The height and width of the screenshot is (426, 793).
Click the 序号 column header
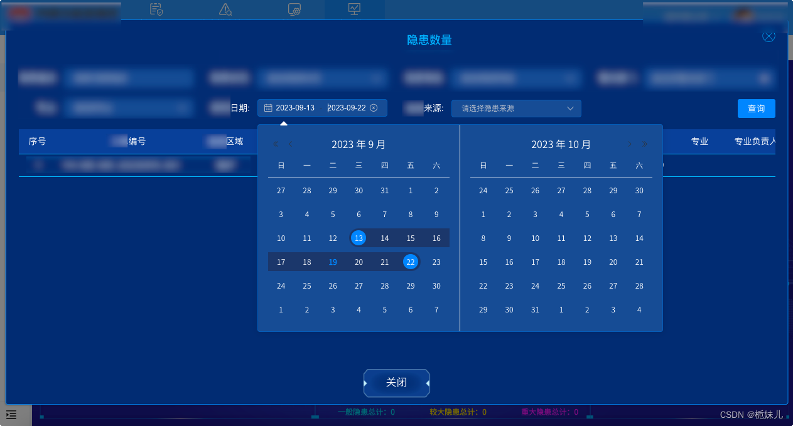(37, 141)
